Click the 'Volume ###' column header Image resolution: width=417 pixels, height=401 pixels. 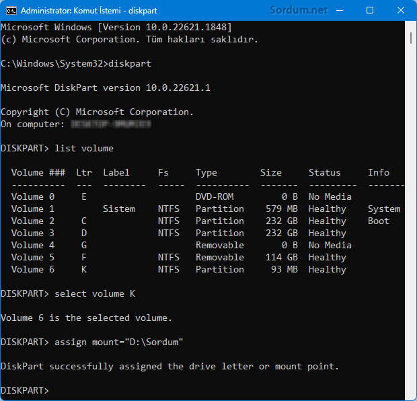[x=38, y=172]
